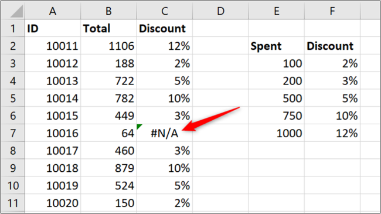Image resolution: width=381 pixels, height=214 pixels.
Task: Select row 2 header
Action: pyautogui.click(x=13, y=46)
